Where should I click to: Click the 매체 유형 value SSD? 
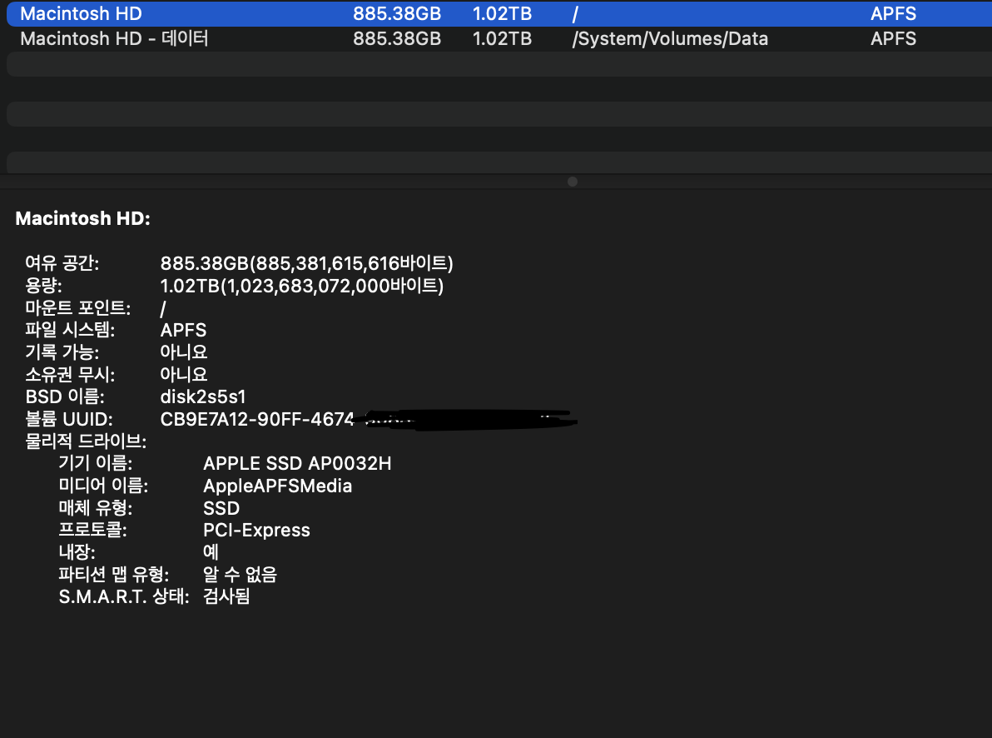point(221,508)
